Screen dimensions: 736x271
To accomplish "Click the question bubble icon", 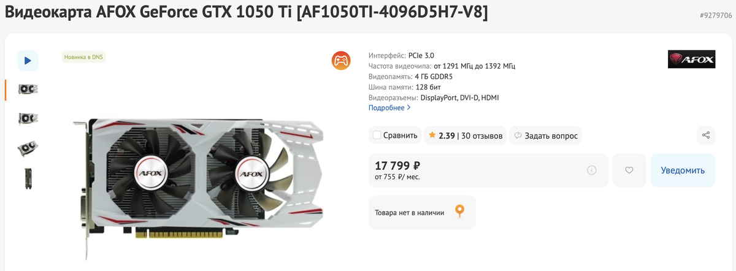I will [518, 135].
